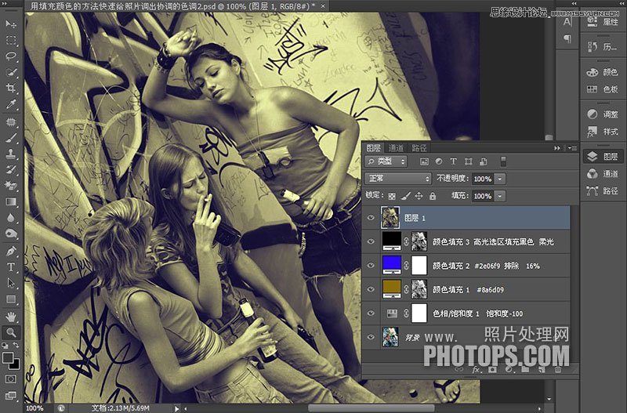Open the 类型 layer filter dropdown
The image size is (627, 413).
[x=386, y=161]
